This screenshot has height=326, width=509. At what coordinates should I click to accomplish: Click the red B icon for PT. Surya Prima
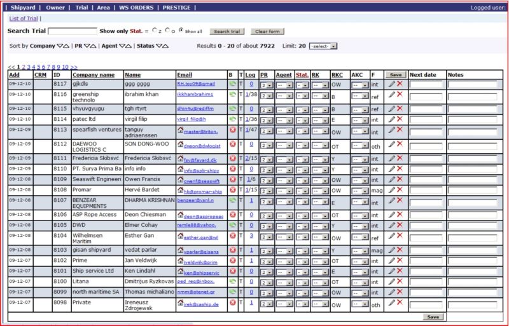[232, 168]
